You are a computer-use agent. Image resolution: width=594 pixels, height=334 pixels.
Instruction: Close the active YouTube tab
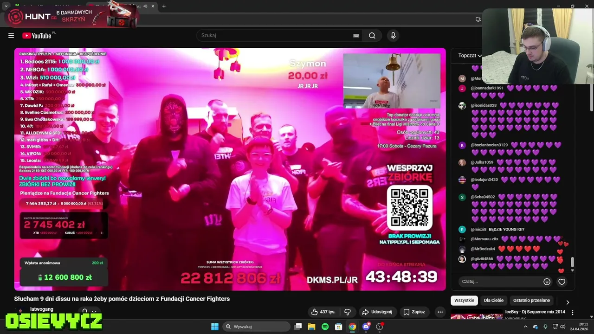tap(153, 6)
